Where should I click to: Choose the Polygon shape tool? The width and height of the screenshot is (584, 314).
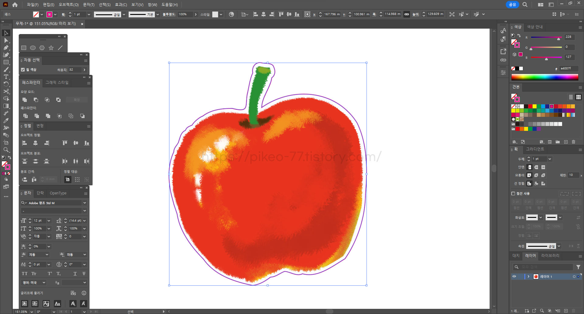pyautogui.click(x=42, y=48)
